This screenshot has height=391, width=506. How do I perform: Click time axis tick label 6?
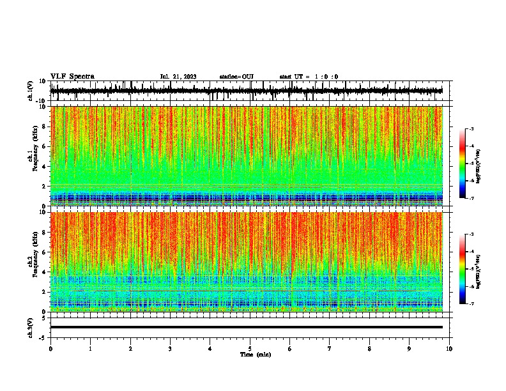coord(290,349)
